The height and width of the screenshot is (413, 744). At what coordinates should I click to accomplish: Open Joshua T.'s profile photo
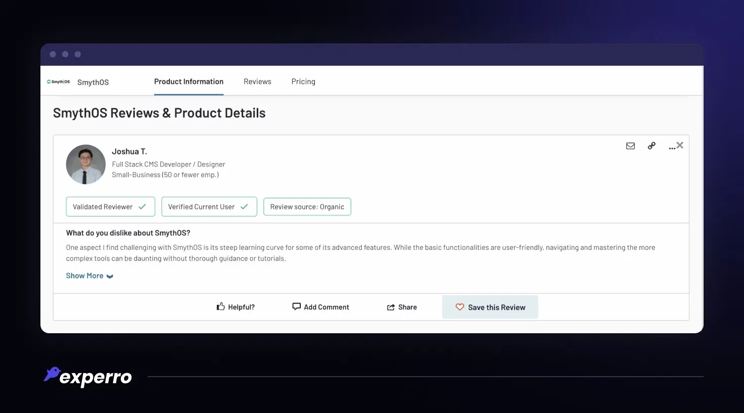click(x=86, y=165)
